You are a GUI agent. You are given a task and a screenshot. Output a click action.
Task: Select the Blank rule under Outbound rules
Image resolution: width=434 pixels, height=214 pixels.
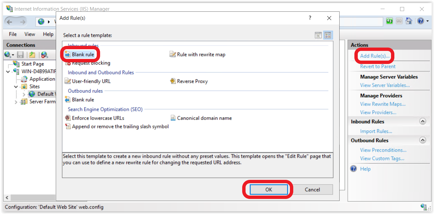point(79,99)
